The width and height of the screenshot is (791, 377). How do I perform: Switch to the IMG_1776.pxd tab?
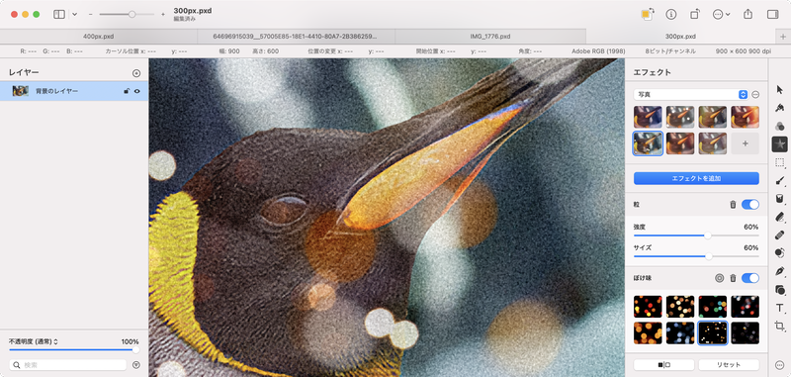click(x=490, y=37)
